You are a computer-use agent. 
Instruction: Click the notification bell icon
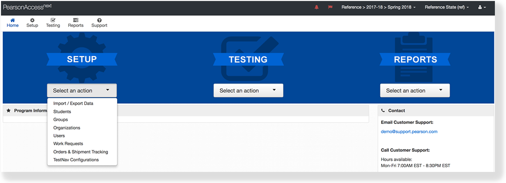[x=316, y=7]
